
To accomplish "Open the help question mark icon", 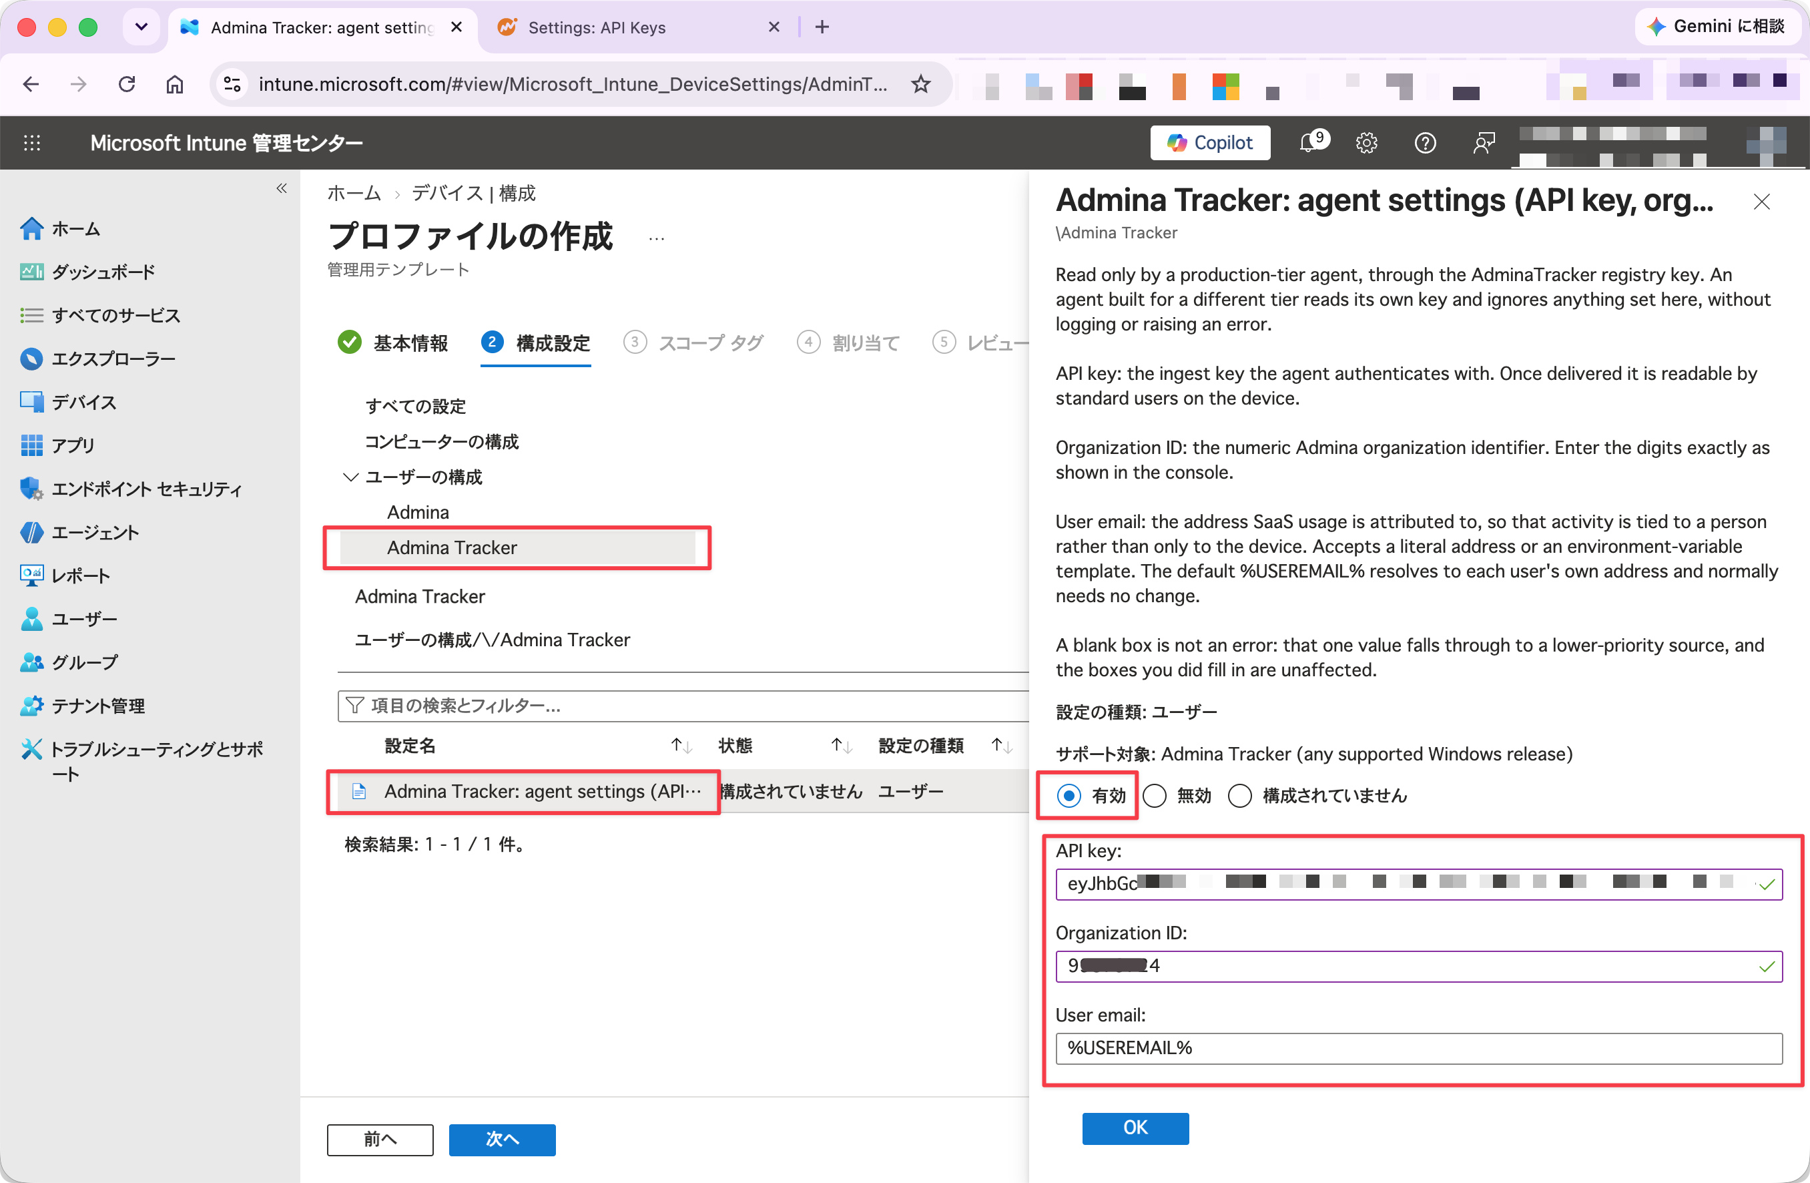I will [x=1424, y=143].
